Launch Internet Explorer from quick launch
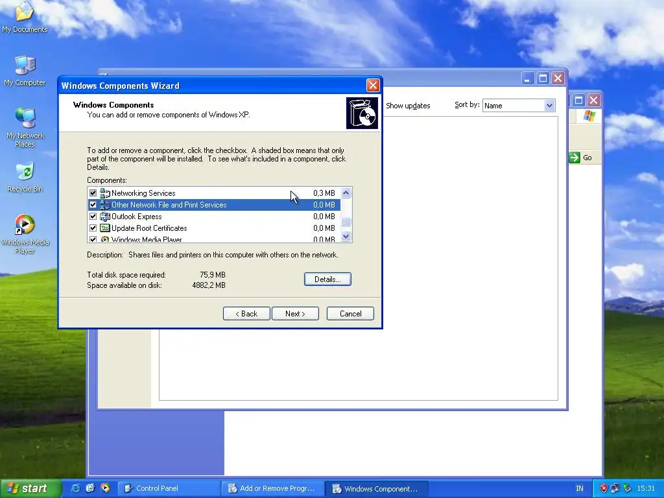Screen dimensions: 664x498 [75, 488]
